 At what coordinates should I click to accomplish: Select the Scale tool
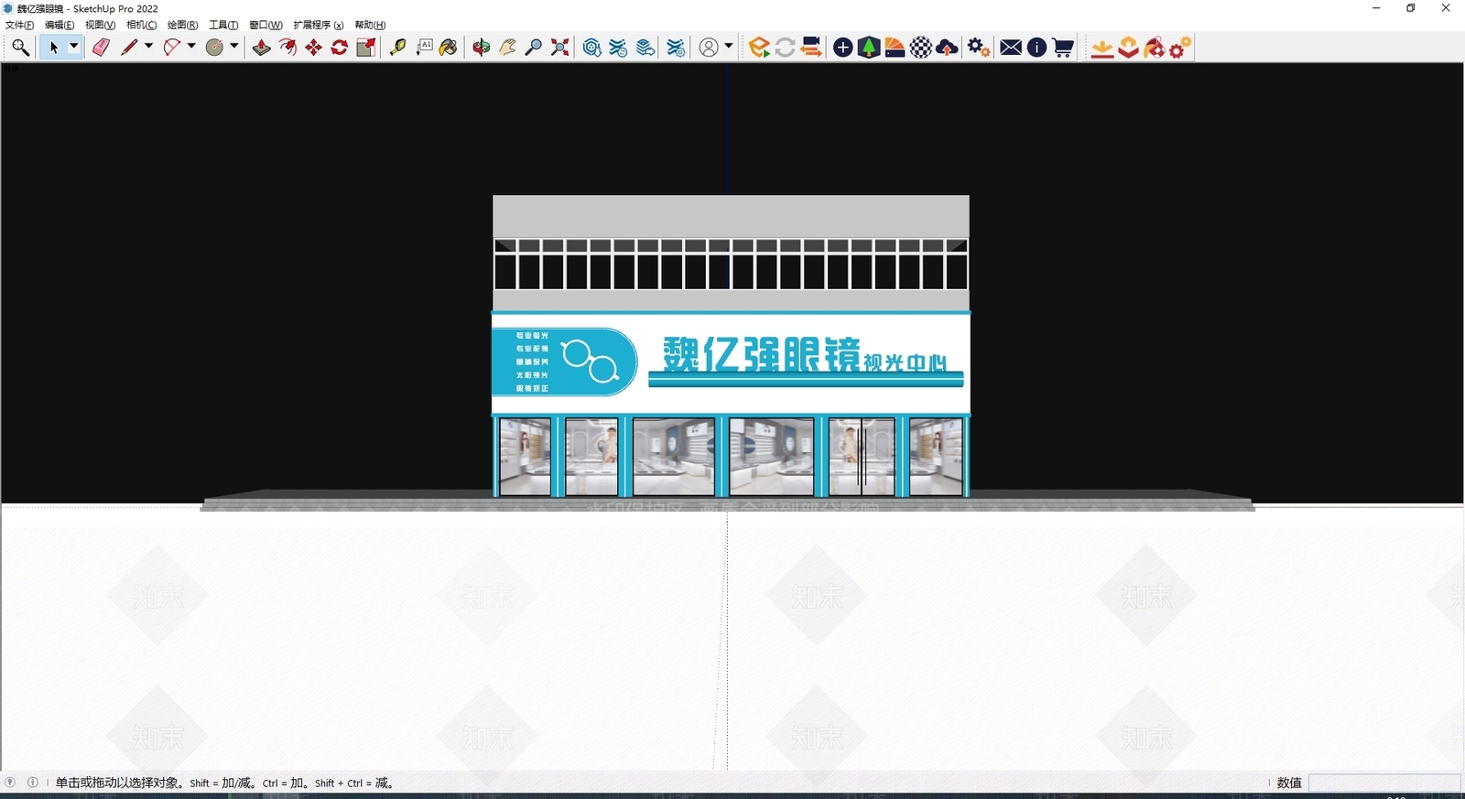[366, 48]
